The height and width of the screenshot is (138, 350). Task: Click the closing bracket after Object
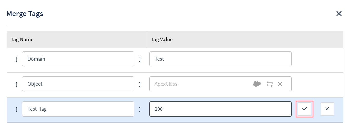[x=140, y=84]
